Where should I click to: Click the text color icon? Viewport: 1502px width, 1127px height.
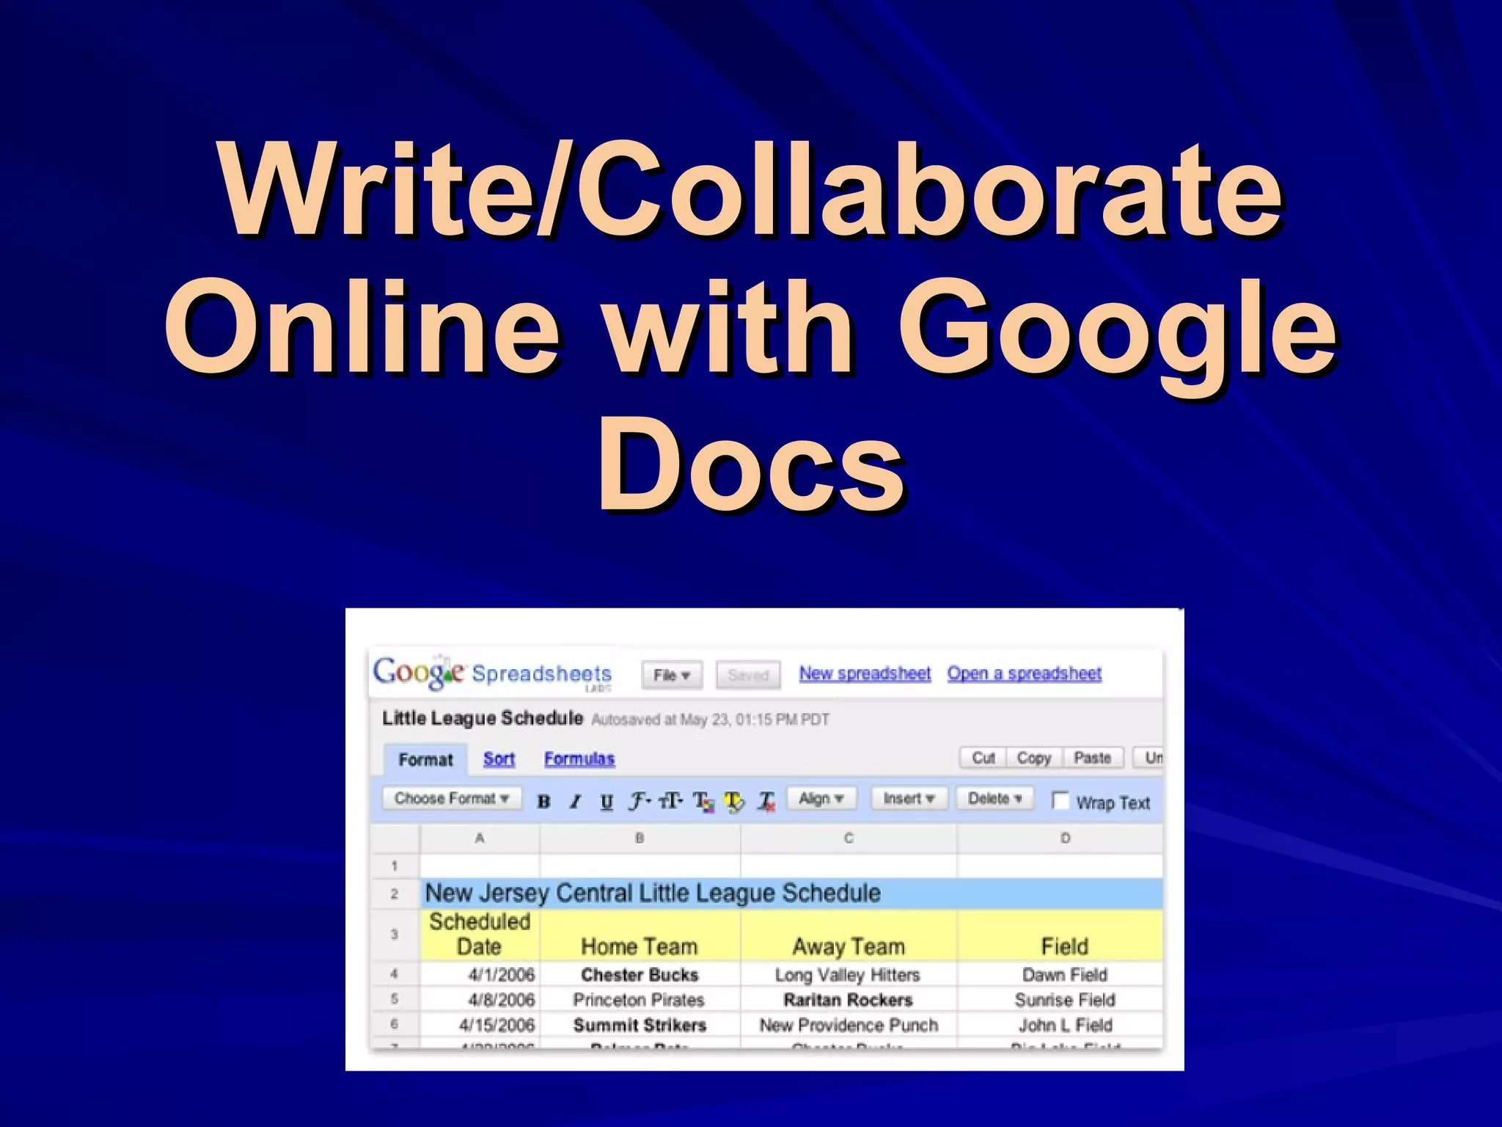[703, 801]
